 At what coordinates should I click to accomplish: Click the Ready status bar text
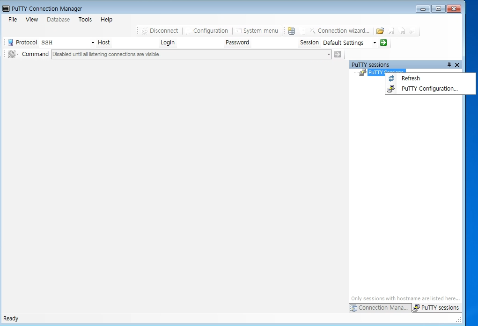click(11, 319)
